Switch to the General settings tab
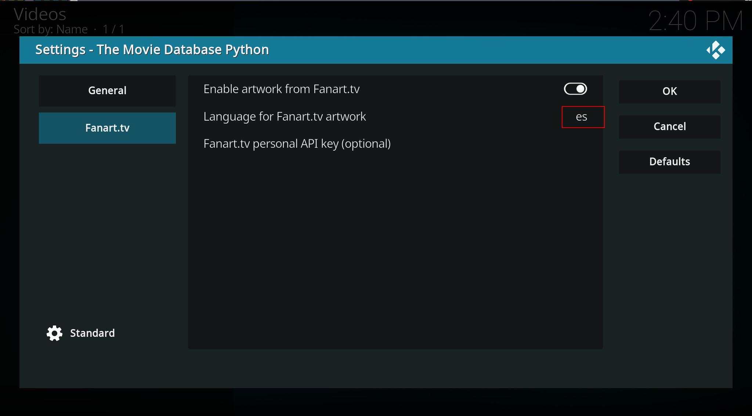The width and height of the screenshot is (752, 416). point(107,91)
